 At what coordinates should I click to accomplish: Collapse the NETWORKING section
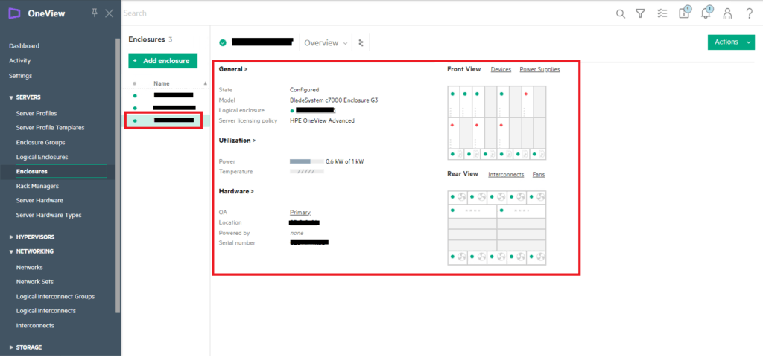31,251
